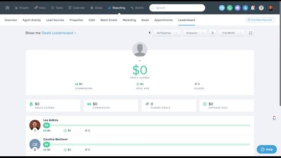The image size is (281, 158).
Task: Click the Search input field
Action: click(x=177, y=8)
